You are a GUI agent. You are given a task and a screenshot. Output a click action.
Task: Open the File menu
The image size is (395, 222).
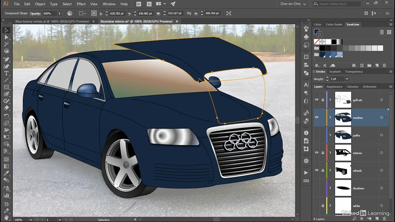[x=17, y=4]
